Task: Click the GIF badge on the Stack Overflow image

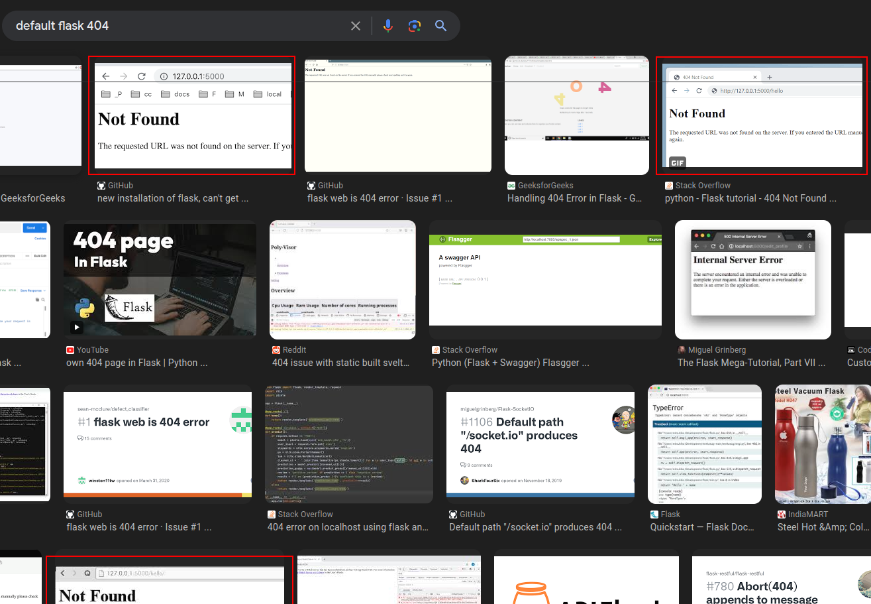Action: tap(677, 163)
